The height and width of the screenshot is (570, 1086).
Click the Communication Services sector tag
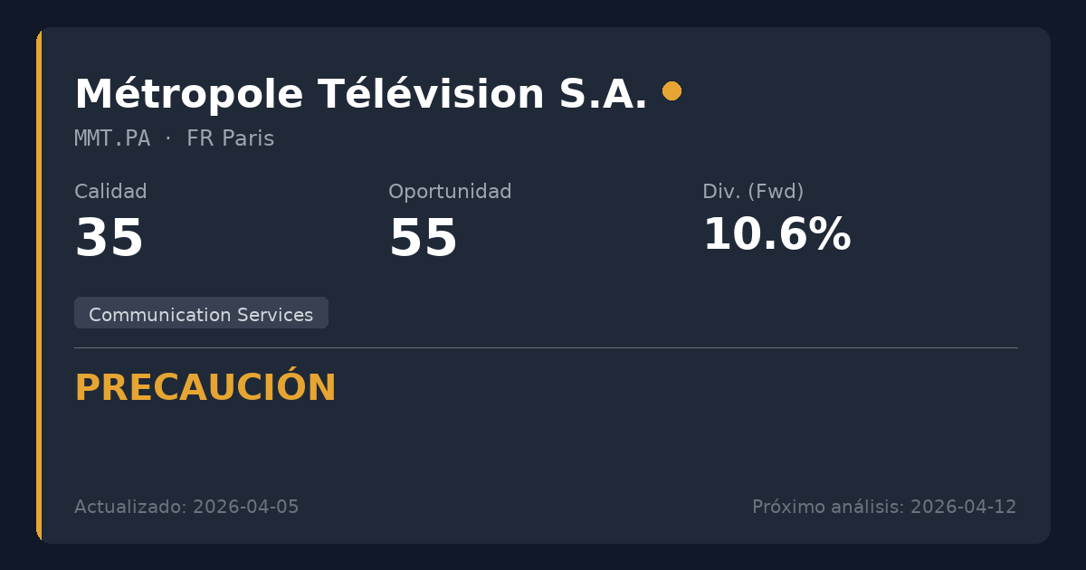click(x=201, y=313)
